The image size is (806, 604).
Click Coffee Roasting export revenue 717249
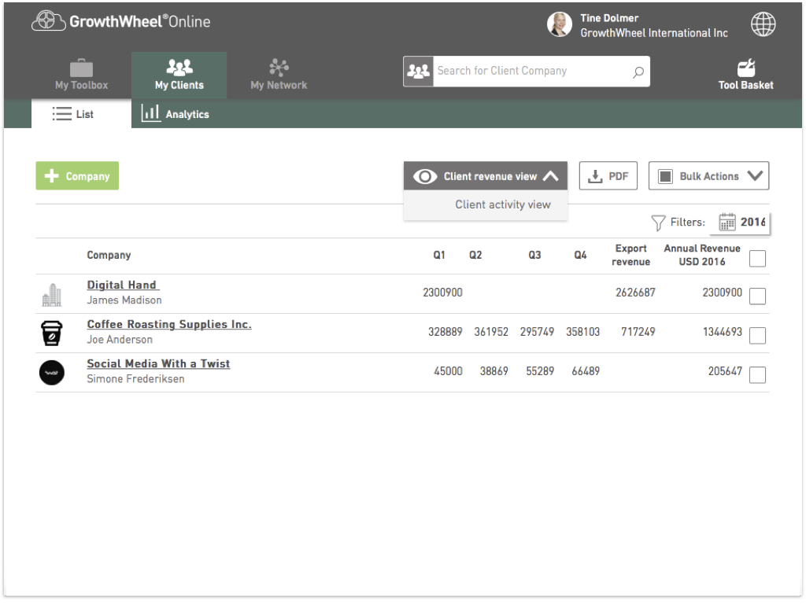pyautogui.click(x=638, y=332)
